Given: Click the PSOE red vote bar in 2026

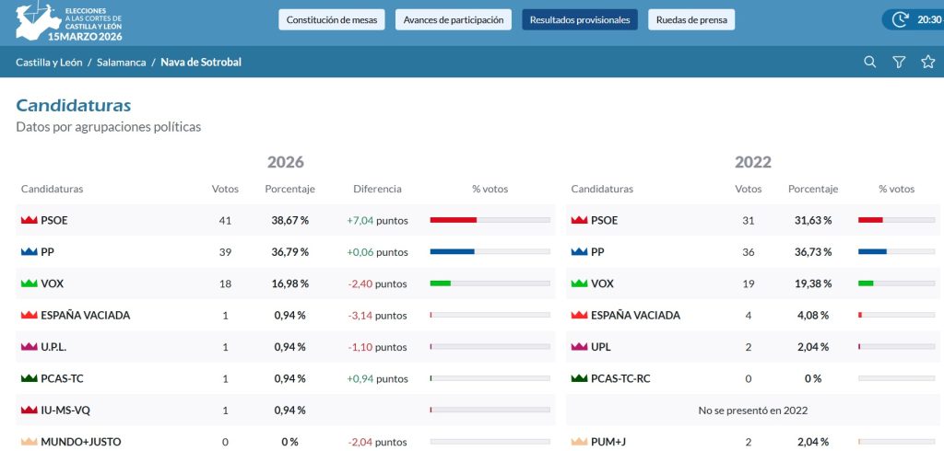Looking at the screenshot, I should click(454, 220).
